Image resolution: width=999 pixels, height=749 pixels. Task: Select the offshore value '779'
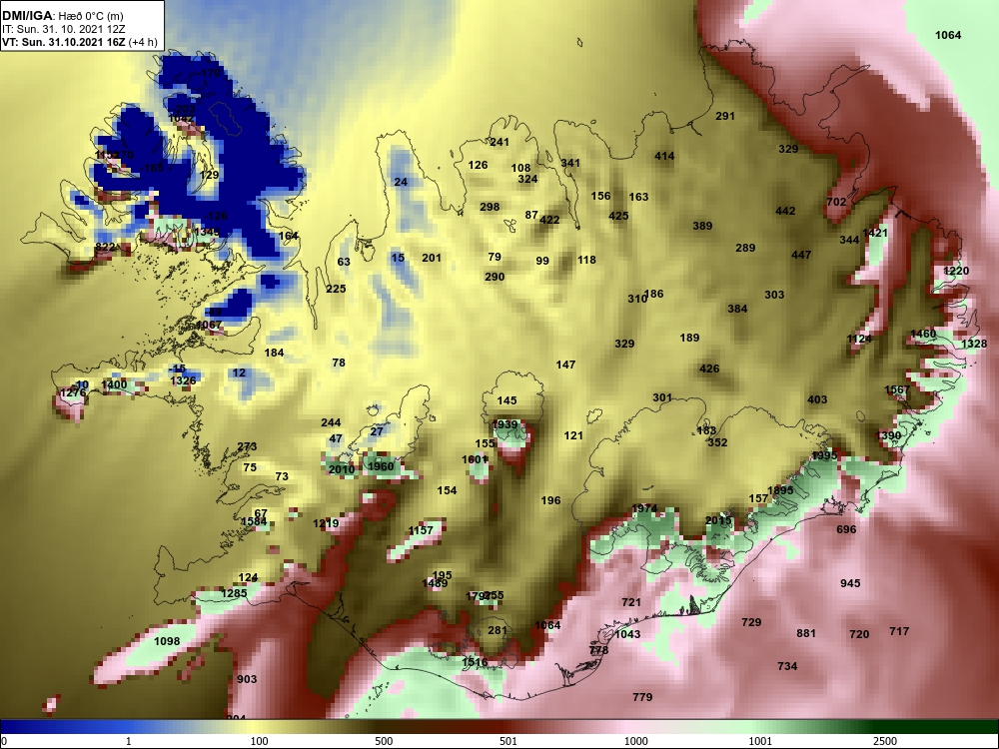[642, 697]
